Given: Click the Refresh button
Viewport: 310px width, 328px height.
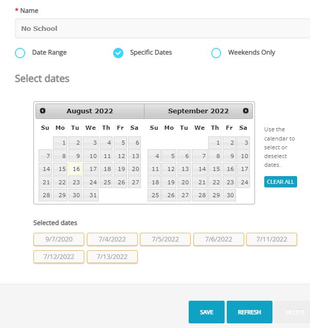Looking at the screenshot, I should pyautogui.click(x=249, y=312).
